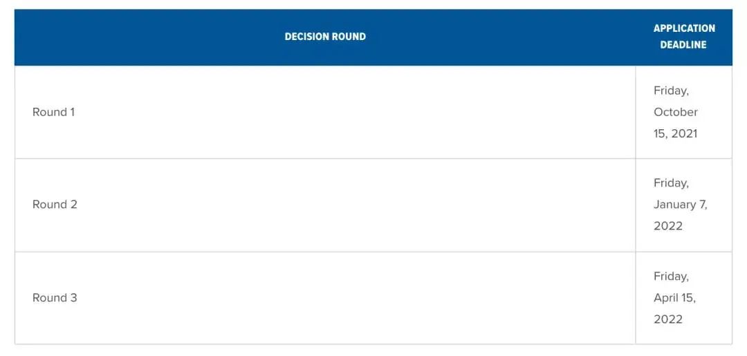The height and width of the screenshot is (356, 747).
Task: Click the text April 15
Action: tap(674, 298)
